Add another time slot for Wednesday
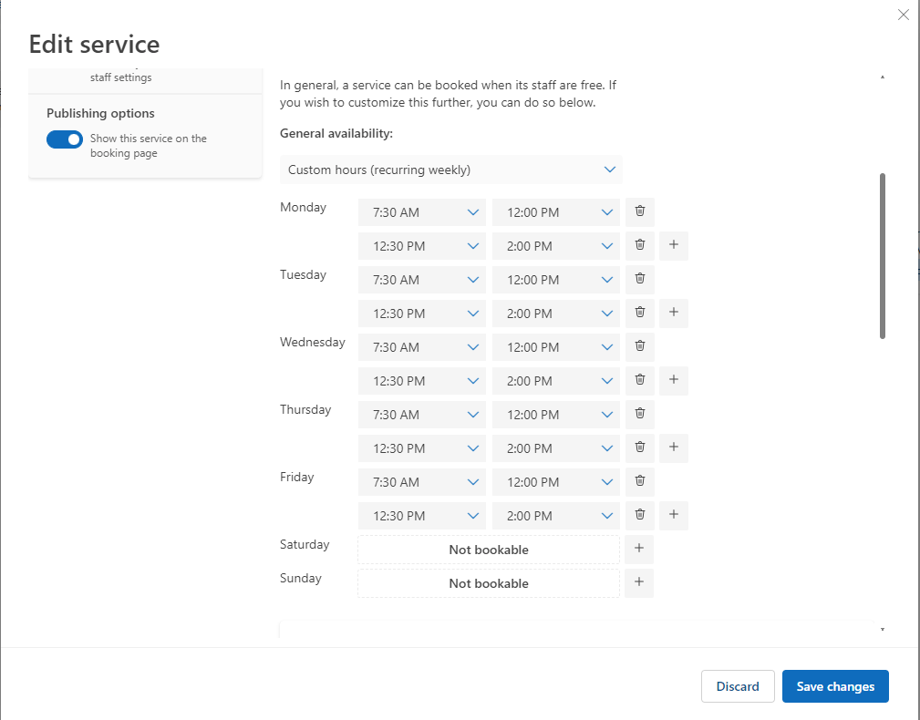Image resolution: width=920 pixels, height=720 pixels. (674, 381)
